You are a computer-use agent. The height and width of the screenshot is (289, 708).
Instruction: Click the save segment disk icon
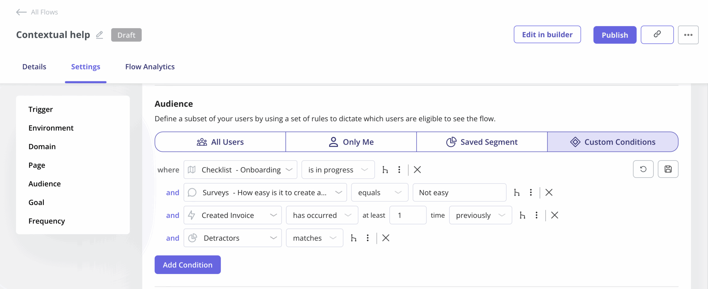[668, 169]
